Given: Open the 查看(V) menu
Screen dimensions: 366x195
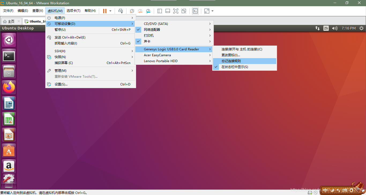Looking at the screenshot, I should point(38,11).
